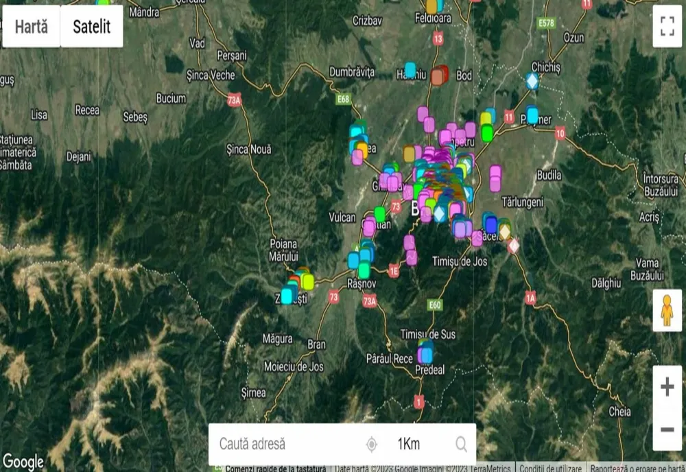Screen dimensions: 686x472
Task: Select the cyan marker at Hălchiu
Action: pos(410,69)
